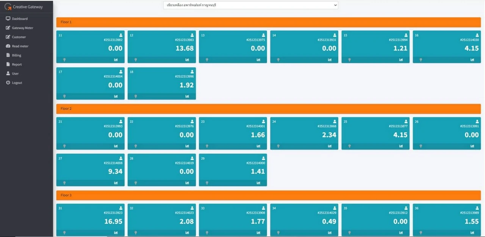Viewport: 485px width, 237px height.
Task: Click user icon on room 26 card
Action: click(477, 122)
